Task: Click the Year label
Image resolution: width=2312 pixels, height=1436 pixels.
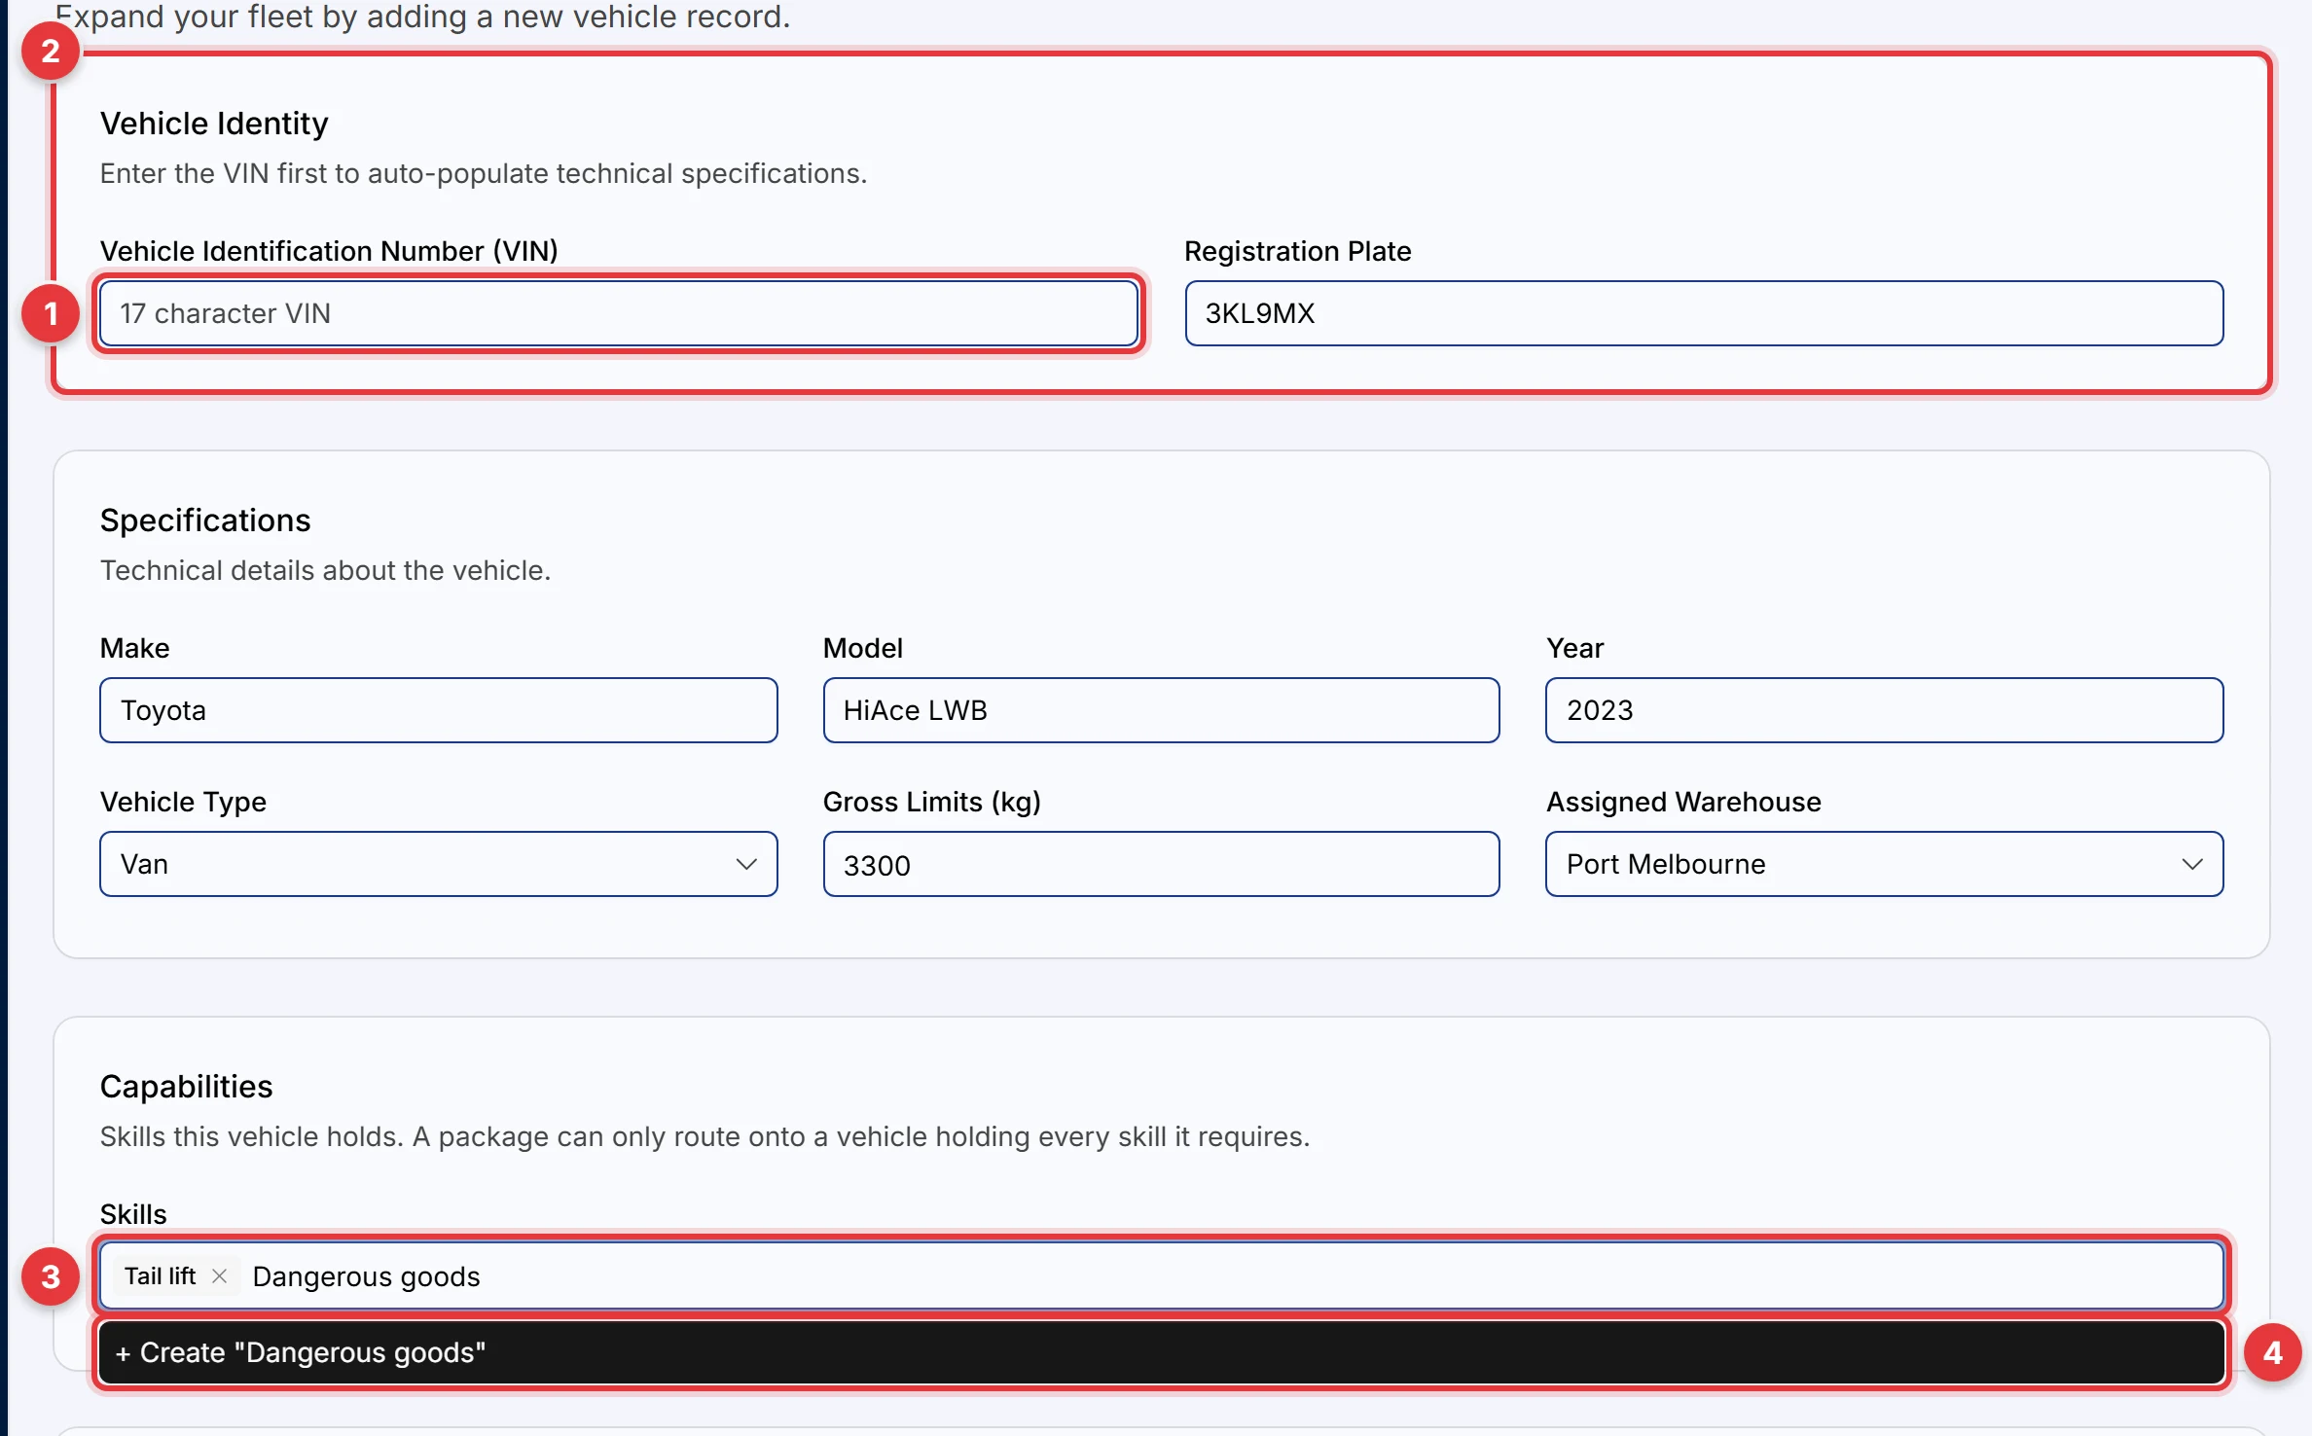Action: [x=1574, y=648]
